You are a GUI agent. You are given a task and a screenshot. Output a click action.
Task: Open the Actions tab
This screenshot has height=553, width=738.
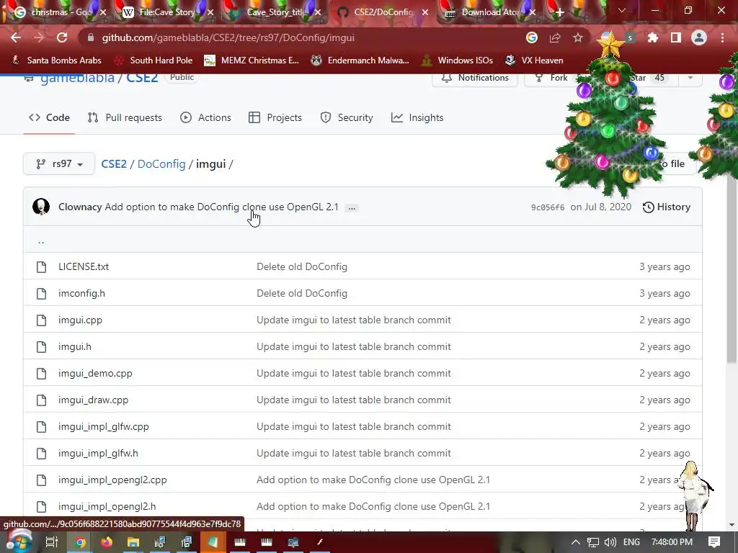[x=205, y=117]
